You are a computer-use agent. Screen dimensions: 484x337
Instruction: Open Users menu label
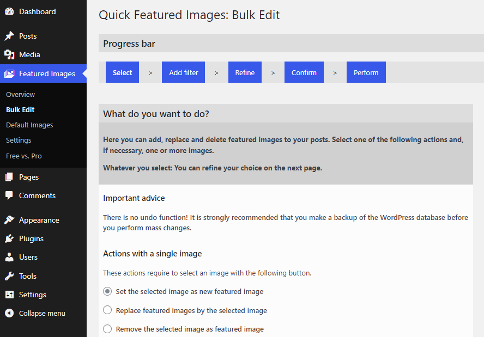28,257
